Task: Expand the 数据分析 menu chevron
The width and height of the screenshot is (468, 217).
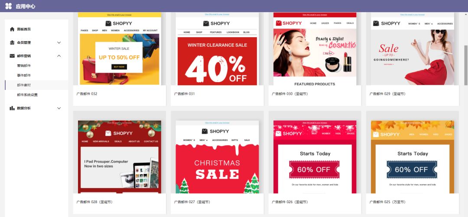Action: pyautogui.click(x=59, y=108)
